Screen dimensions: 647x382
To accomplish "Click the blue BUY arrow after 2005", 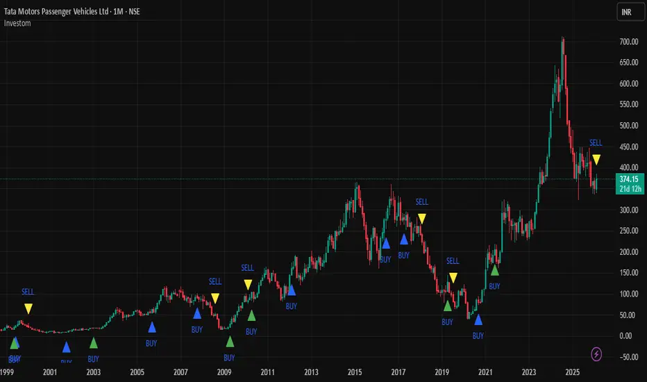I will tap(152, 327).
